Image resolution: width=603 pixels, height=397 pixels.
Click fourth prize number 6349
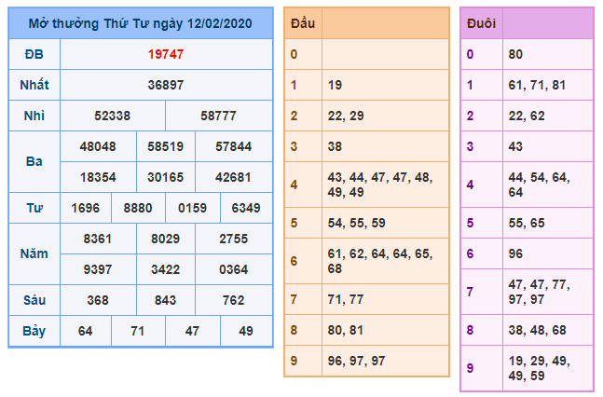point(246,208)
